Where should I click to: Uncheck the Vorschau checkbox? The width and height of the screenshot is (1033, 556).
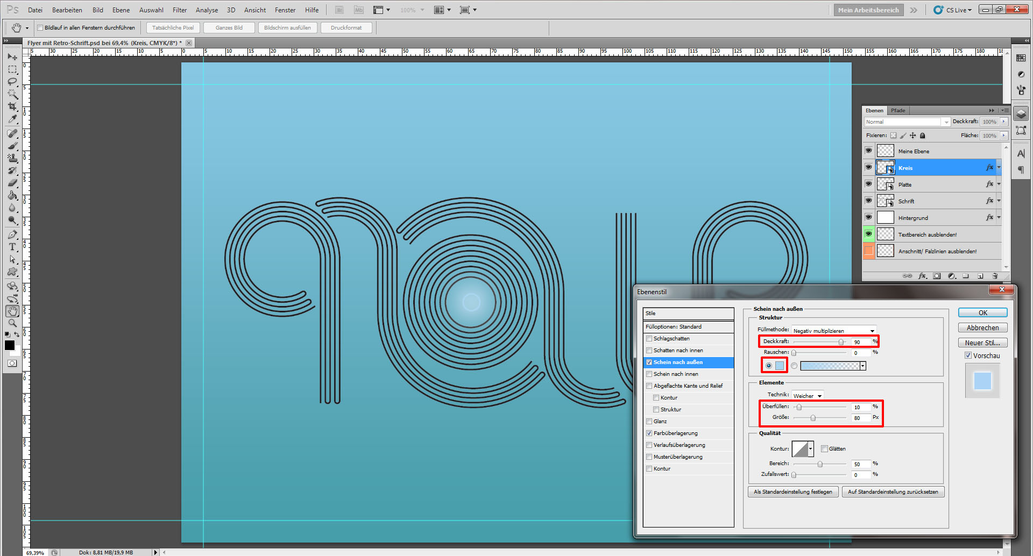[x=968, y=355]
